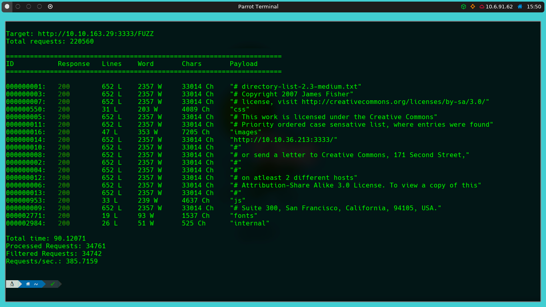546x307 pixels.
Task: Click the 4637 Ch value
Action: pos(196,201)
